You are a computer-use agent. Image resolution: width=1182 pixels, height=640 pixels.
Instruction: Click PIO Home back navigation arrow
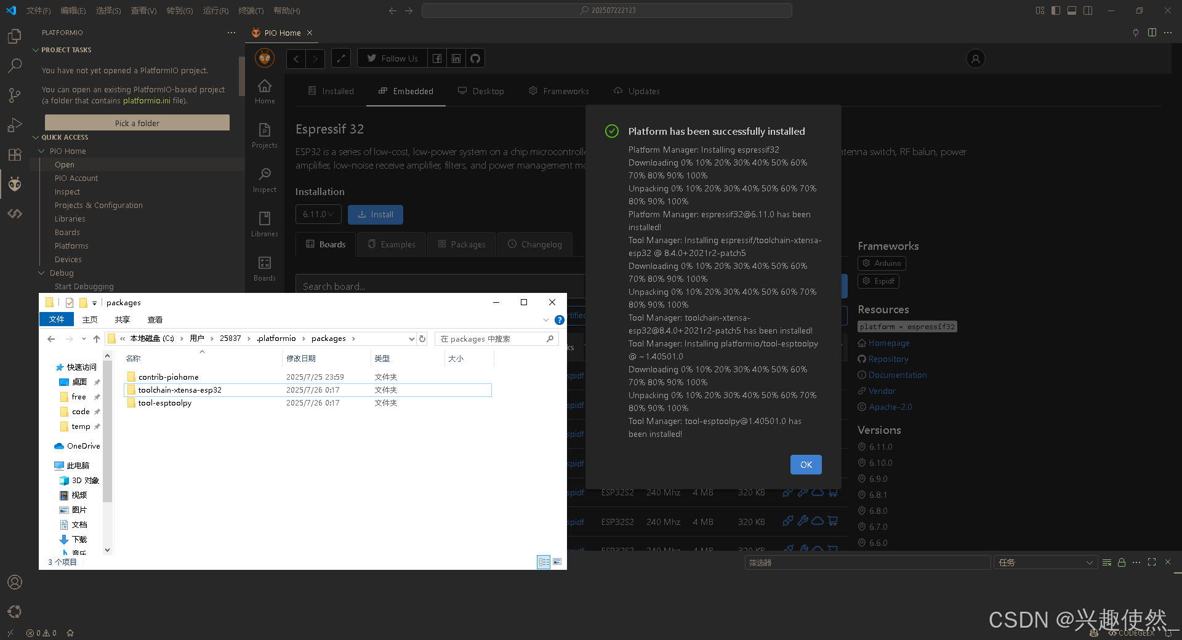[296, 58]
